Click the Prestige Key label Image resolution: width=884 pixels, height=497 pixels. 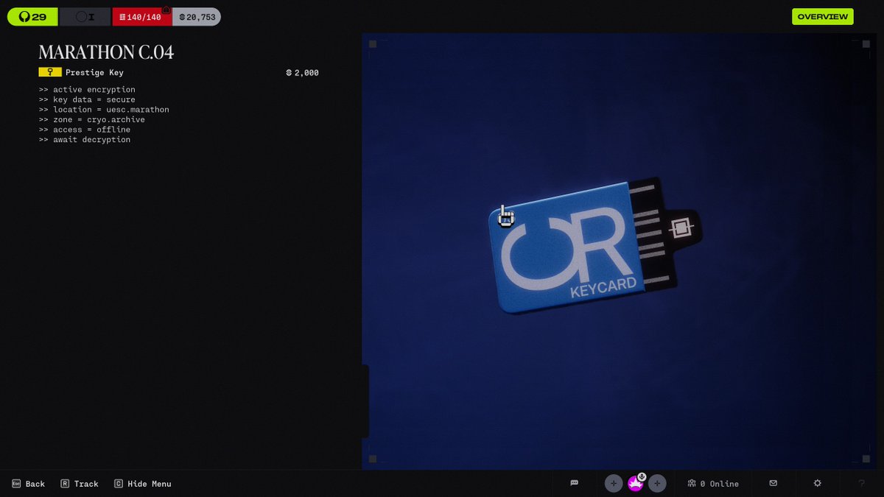pos(94,73)
